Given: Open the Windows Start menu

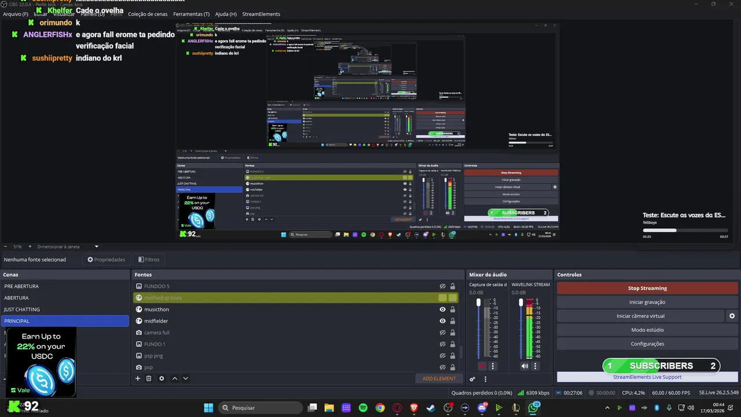Looking at the screenshot, I should pos(208,408).
